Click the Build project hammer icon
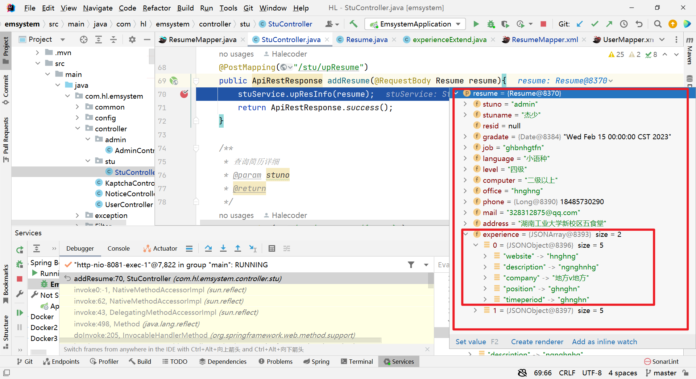This screenshot has width=696, height=379. [353, 24]
